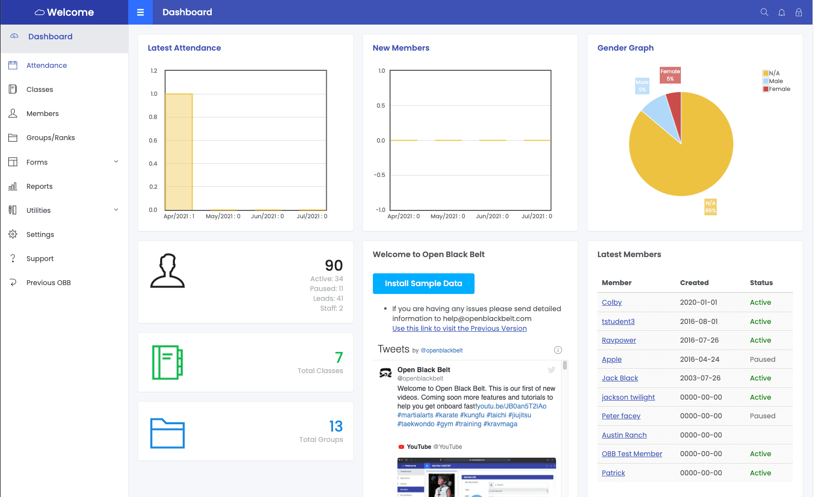Open the YouTube video thumbnail in tweet
This screenshot has width=814, height=497.
(x=476, y=477)
